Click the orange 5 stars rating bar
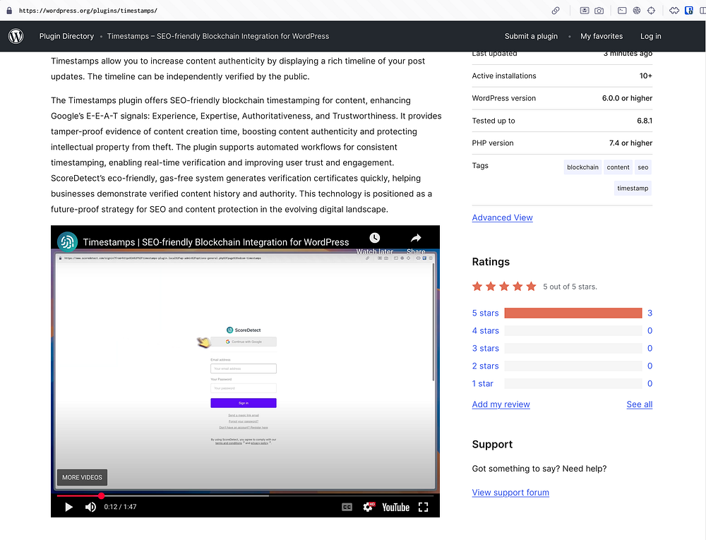Screen dimensions: 706x540 tap(573, 313)
